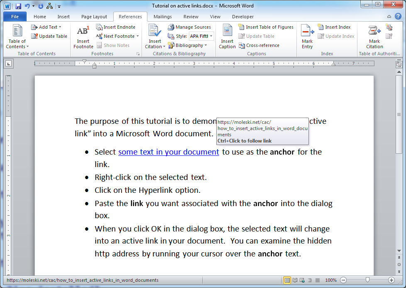Click the Previous page double-arrow button
This screenshot has height=288, width=406.
point(399,257)
